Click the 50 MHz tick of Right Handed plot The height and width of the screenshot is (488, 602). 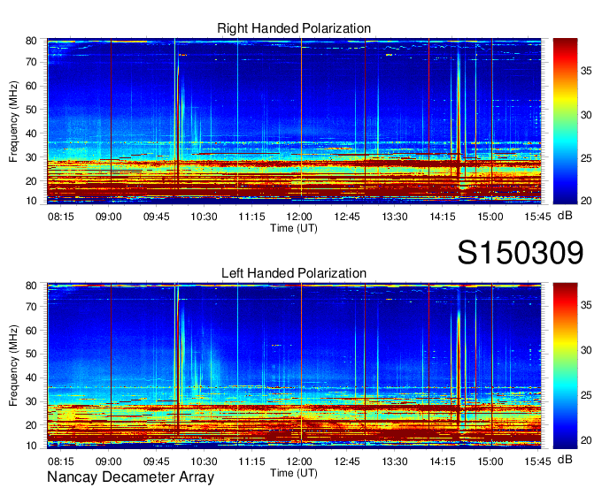tap(31, 110)
